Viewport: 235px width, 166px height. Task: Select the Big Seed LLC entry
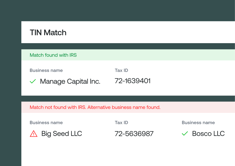61,134
